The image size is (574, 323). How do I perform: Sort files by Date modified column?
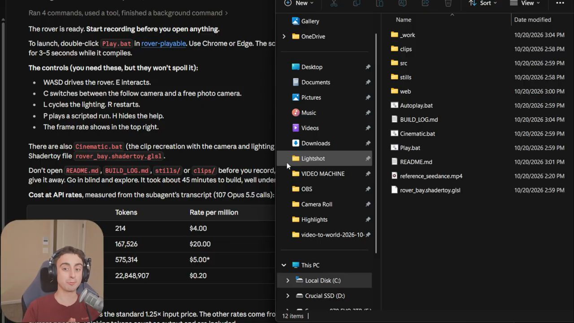(x=532, y=20)
